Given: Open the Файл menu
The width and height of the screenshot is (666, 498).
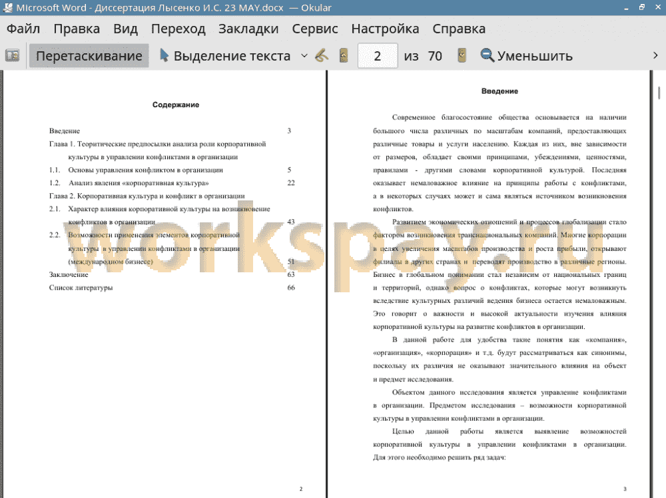Looking at the screenshot, I should (23, 29).
